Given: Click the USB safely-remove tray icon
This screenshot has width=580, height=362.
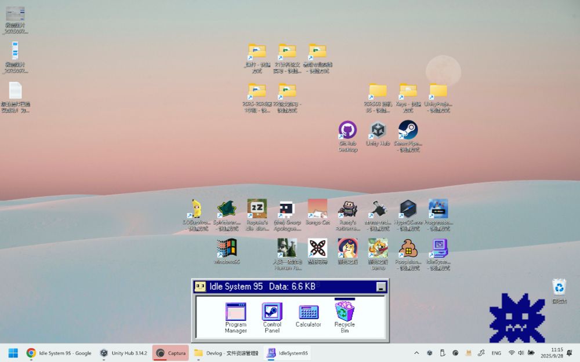Looking at the screenshot, I should tap(443, 353).
